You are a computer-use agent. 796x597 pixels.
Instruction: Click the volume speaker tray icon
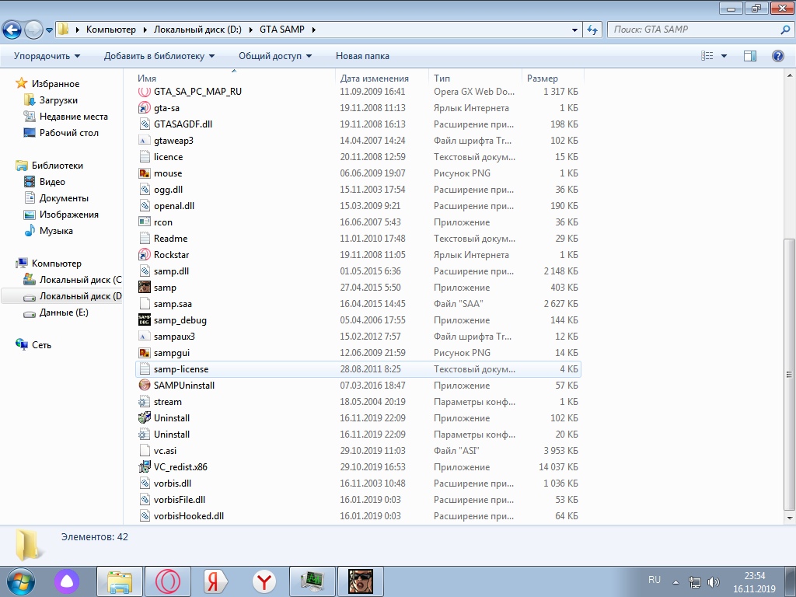click(714, 582)
